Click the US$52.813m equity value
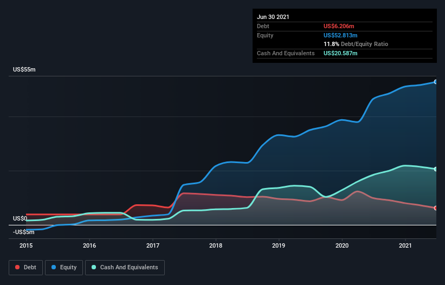The width and height of the screenshot is (445, 285). 340,35
